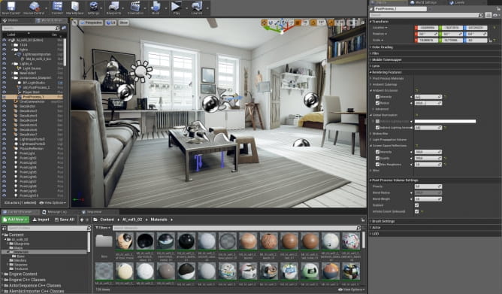Viewport: 502px width, 294px height.
Task: Expand the Mobile Tonemapper section
Action: [x=386, y=59]
